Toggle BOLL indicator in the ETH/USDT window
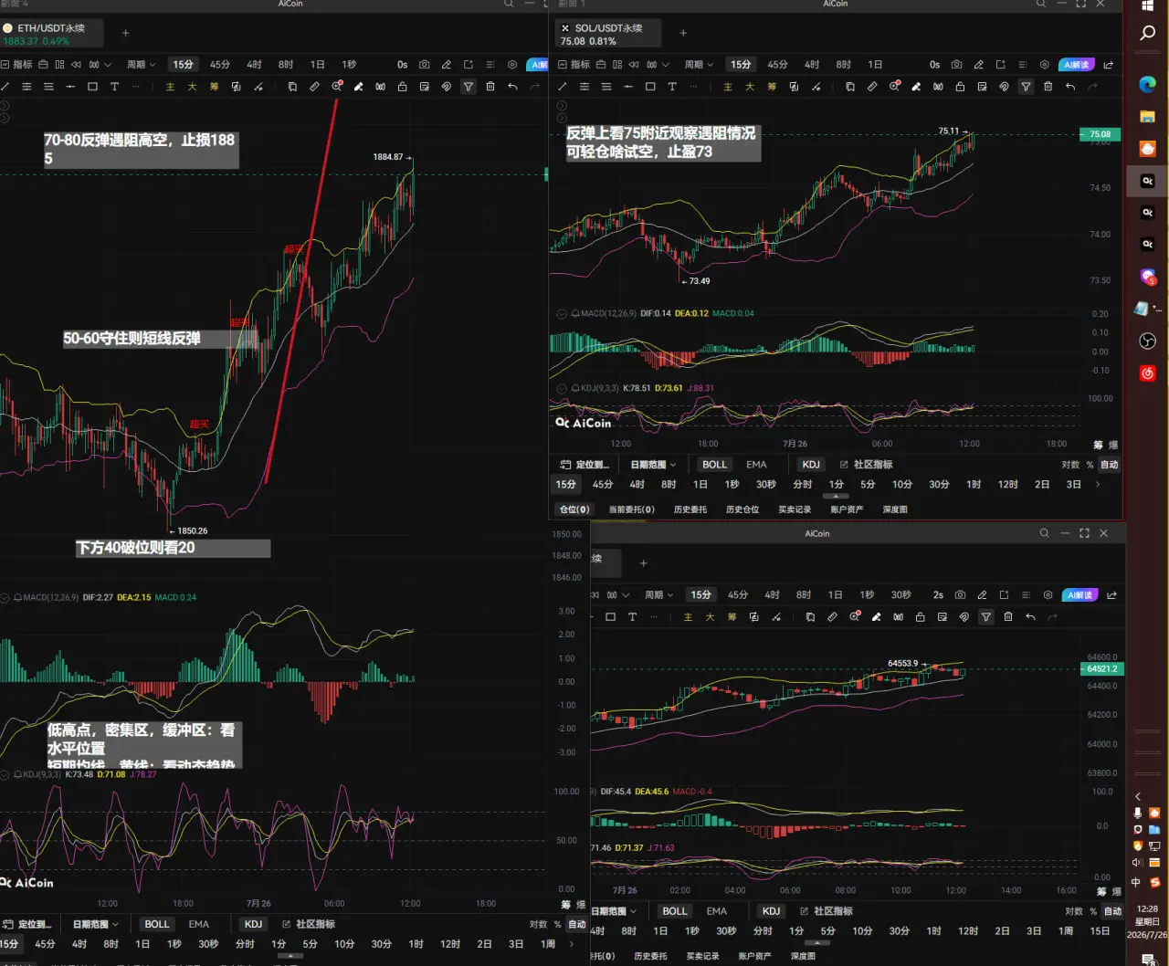The width and height of the screenshot is (1169, 966). point(157,924)
